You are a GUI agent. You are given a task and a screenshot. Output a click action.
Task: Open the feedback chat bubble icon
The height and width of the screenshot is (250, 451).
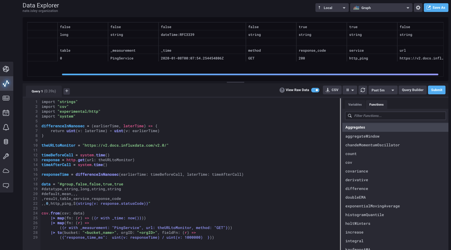pos(6,185)
